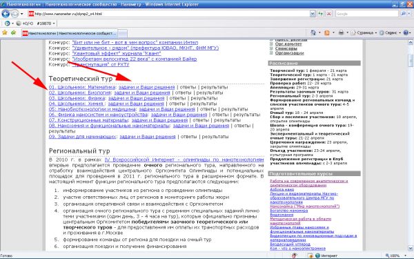Open Орг.комитет link in the sidebar

[288, 44]
